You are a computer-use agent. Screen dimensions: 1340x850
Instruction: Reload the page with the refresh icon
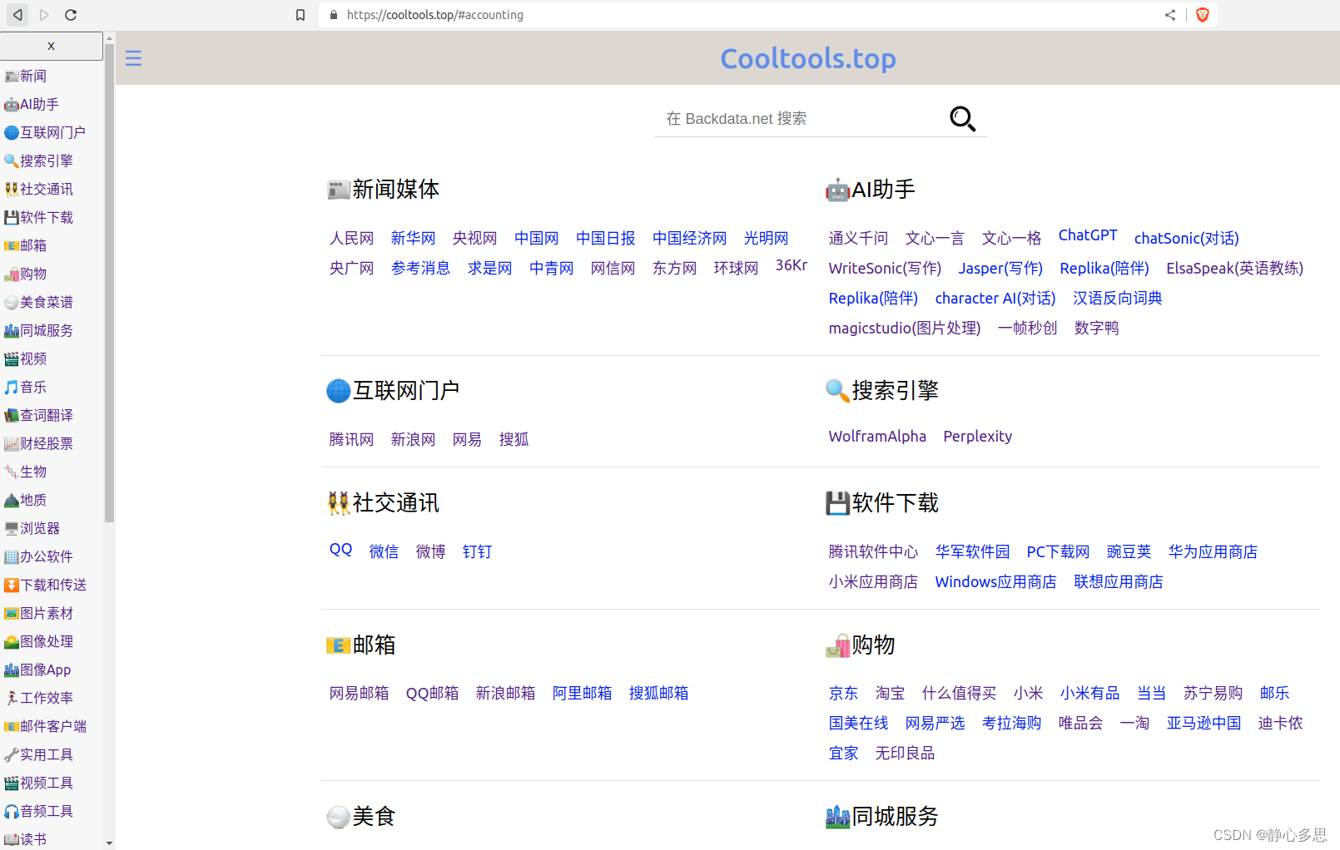(x=71, y=15)
